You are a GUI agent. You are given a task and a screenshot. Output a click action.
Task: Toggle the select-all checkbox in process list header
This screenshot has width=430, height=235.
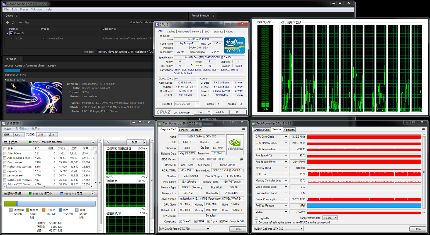coord(5,148)
